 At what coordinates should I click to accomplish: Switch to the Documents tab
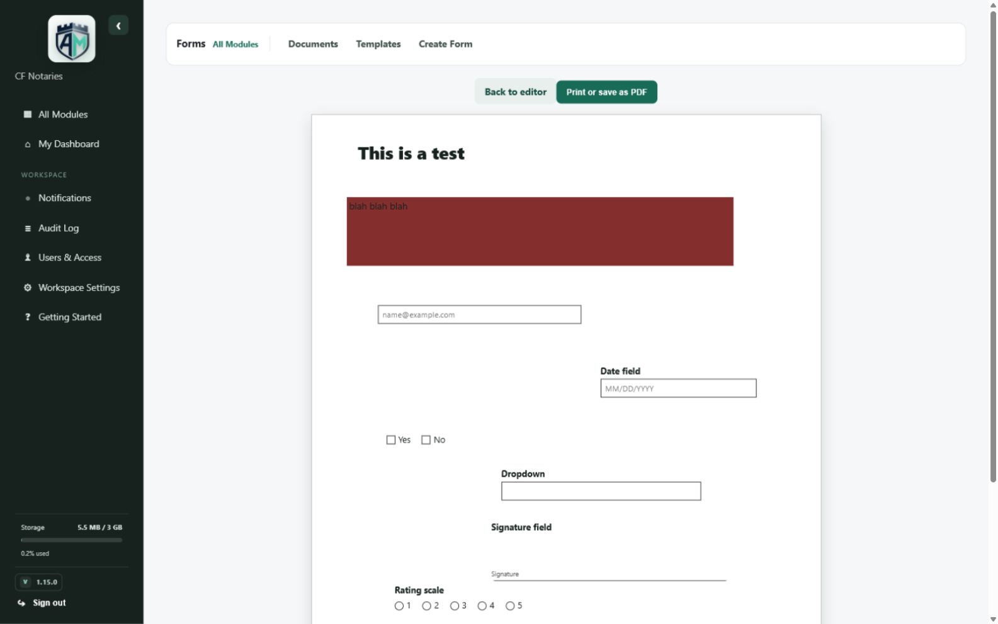pyautogui.click(x=313, y=44)
